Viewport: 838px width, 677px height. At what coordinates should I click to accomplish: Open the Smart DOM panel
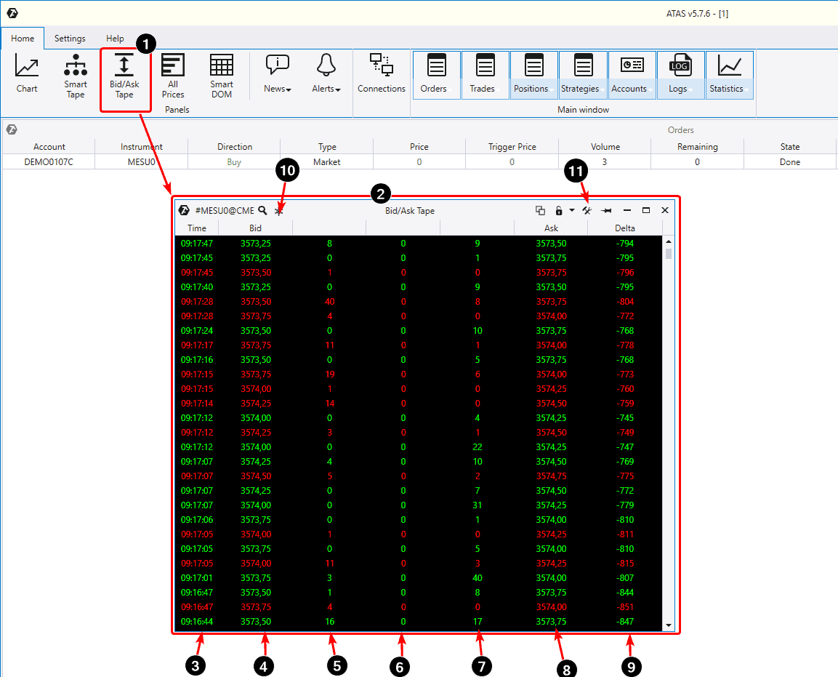pyautogui.click(x=222, y=76)
